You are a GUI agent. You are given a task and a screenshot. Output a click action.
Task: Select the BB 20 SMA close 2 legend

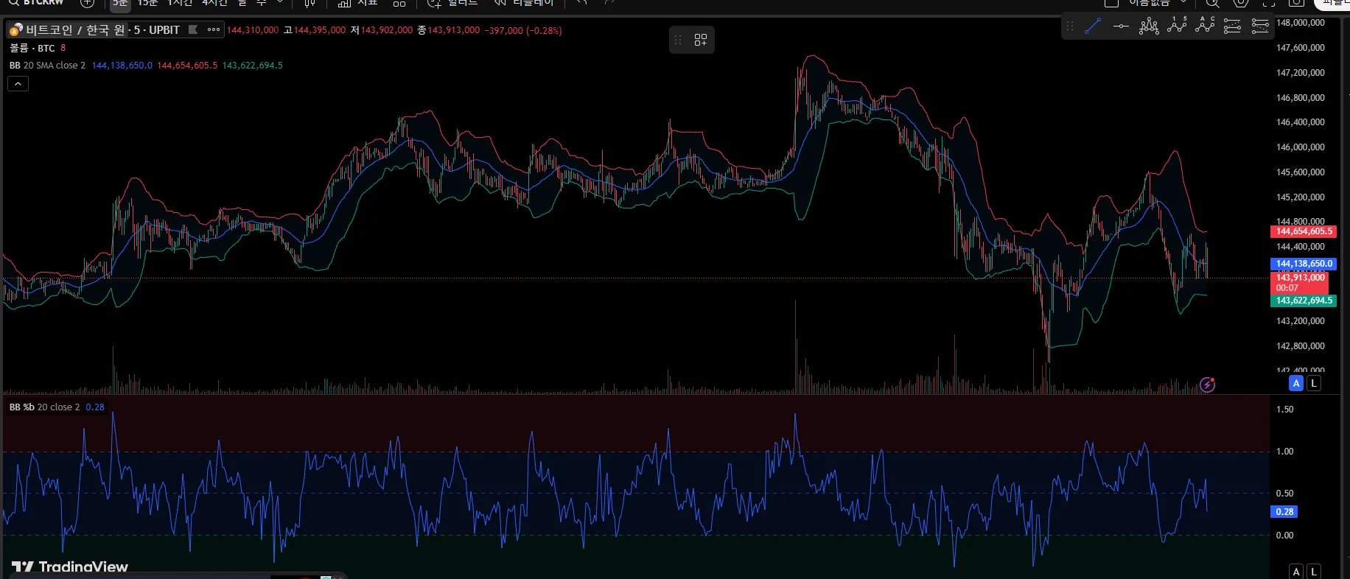(47, 66)
